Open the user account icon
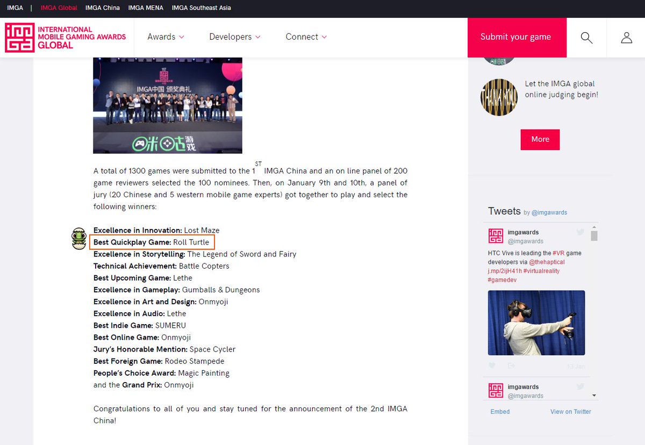 pyautogui.click(x=626, y=38)
